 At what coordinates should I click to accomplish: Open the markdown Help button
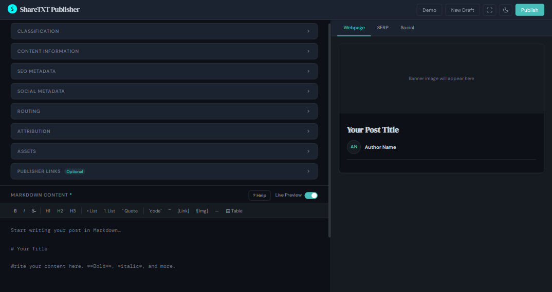(260, 196)
